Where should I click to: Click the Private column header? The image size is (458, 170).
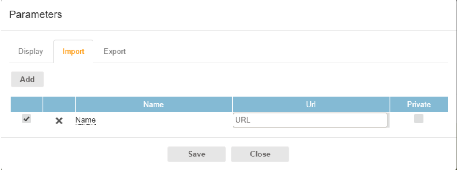[x=419, y=104]
